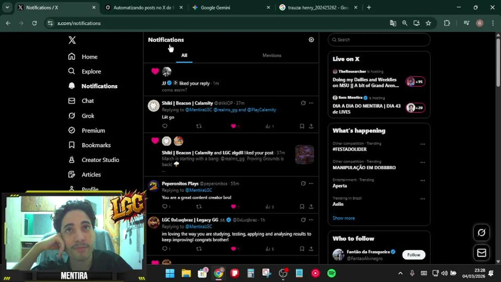
Task: Switch to the Mentions tab
Action: tap(272, 55)
